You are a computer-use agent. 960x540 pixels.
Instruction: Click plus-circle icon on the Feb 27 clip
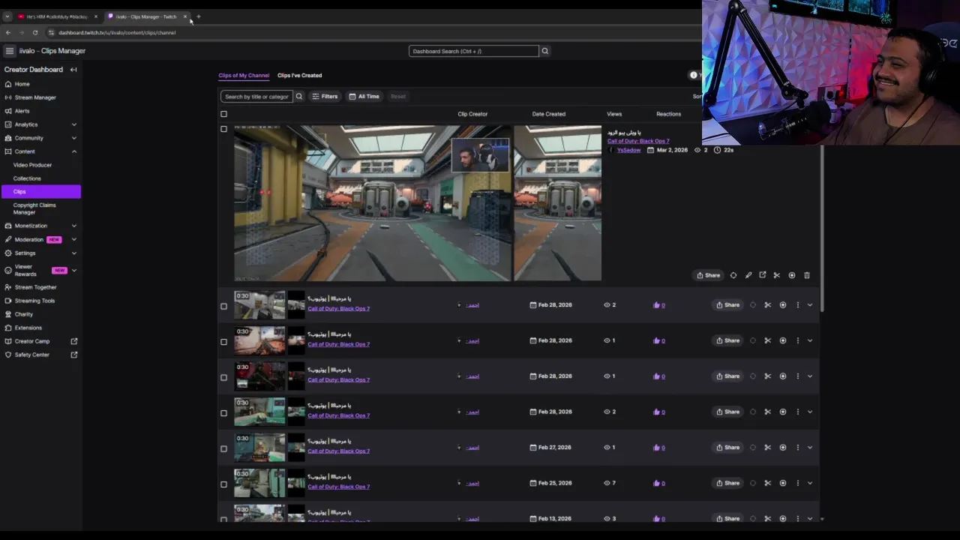(783, 448)
